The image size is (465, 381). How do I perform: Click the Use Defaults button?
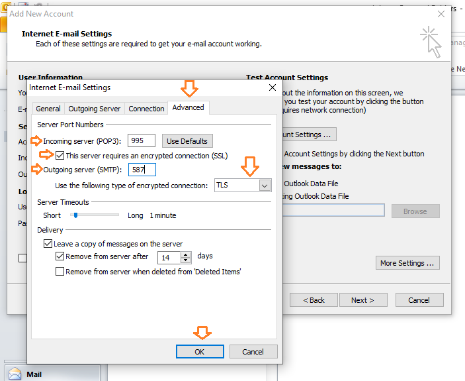tap(187, 140)
